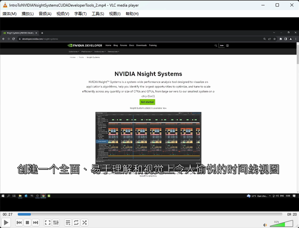Open the 工具(S) menu
The height and width of the screenshot is (228, 299).
click(x=98, y=14)
